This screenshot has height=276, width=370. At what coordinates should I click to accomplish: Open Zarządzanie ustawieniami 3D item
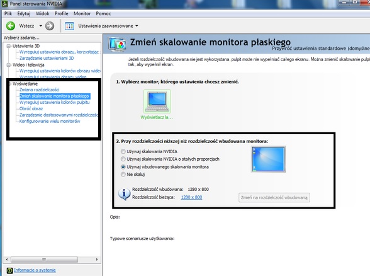[47, 58]
